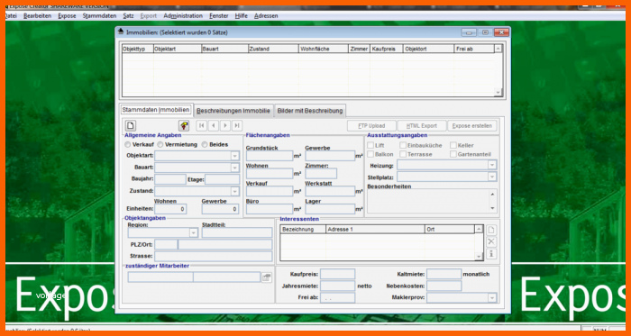Switch to Bilder mit Beschreibung tab
631x336 pixels.
tap(310, 111)
